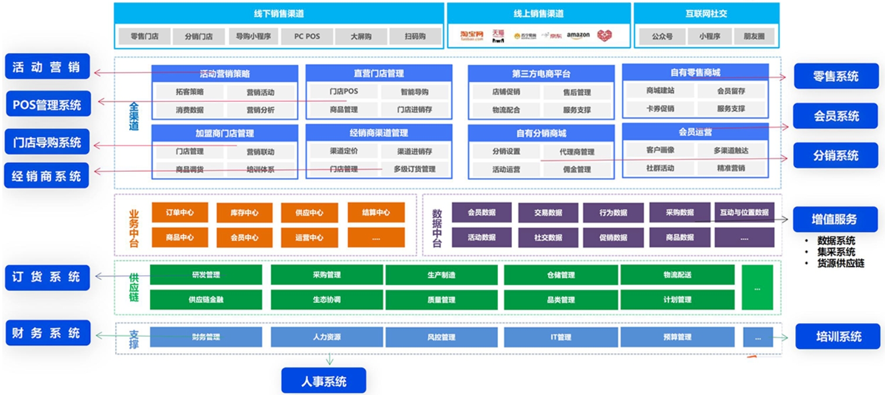Click the green 供应链金融 block
The height and width of the screenshot is (395, 885).
click(206, 300)
